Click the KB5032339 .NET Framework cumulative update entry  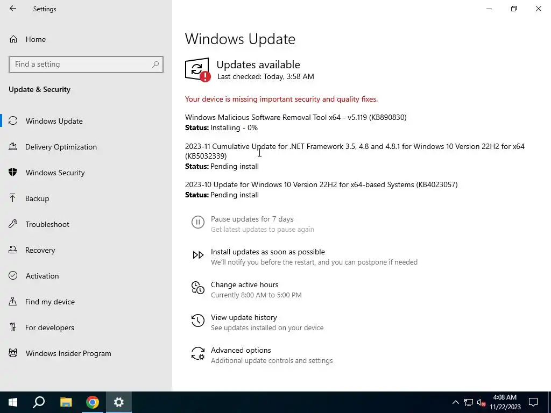click(355, 151)
